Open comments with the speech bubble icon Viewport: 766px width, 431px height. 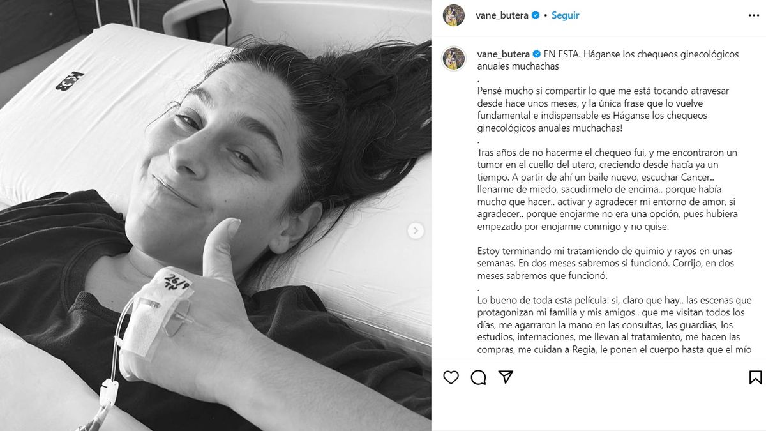point(479,377)
